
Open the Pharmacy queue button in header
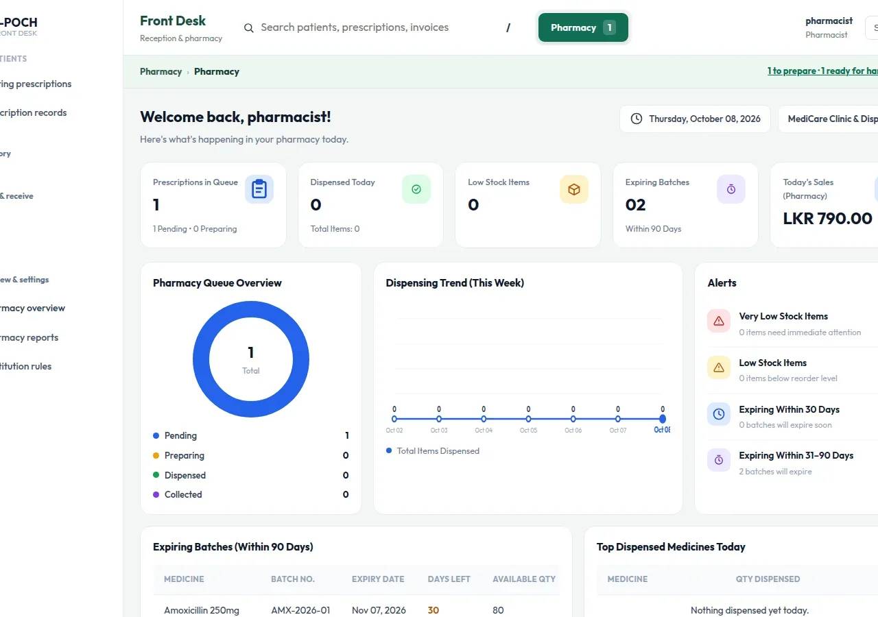(x=583, y=27)
